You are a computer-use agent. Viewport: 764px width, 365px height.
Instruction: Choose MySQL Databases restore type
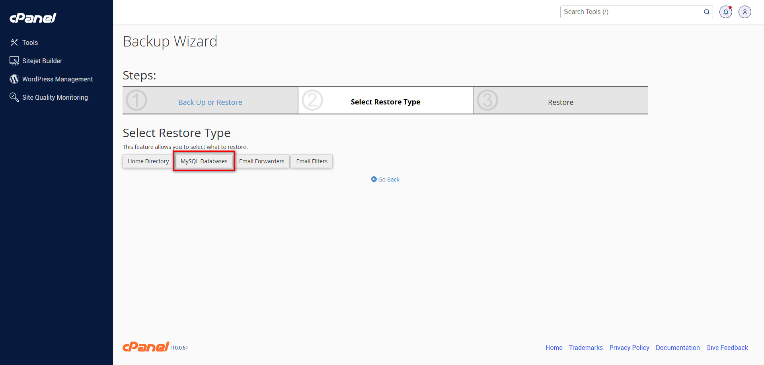point(204,161)
